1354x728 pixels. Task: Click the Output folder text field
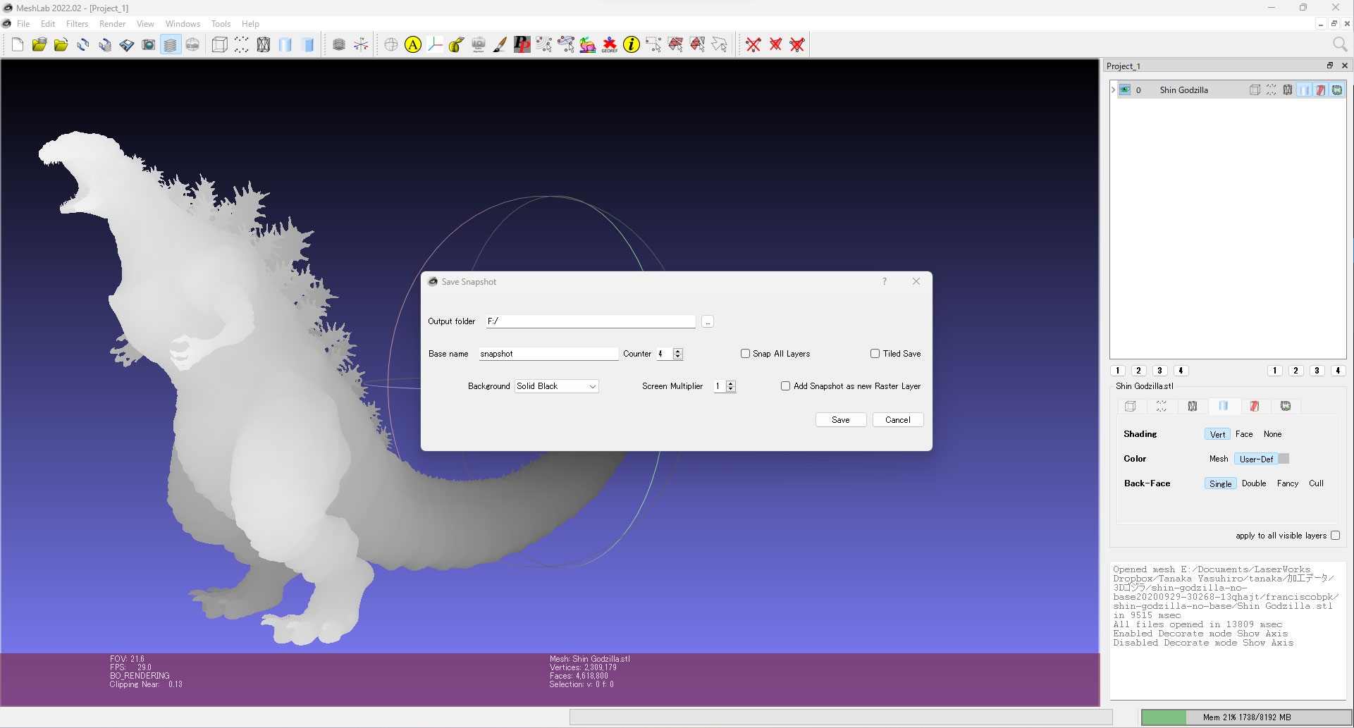click(x=591, y=321)
